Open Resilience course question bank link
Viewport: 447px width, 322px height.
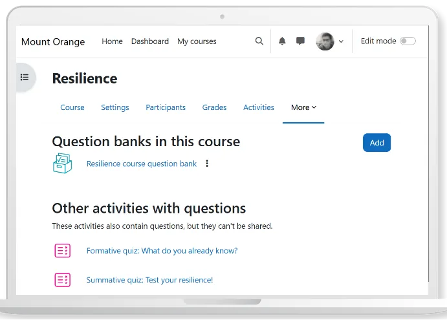coord(142,164)
